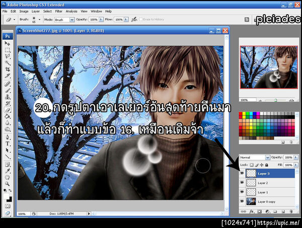Enable Erase to History checkbox

click(x=141, y=19)
